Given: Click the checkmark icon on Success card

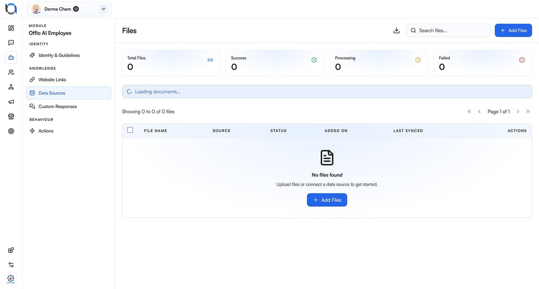Looking at the screenshot, I should (x=314, y=60).
